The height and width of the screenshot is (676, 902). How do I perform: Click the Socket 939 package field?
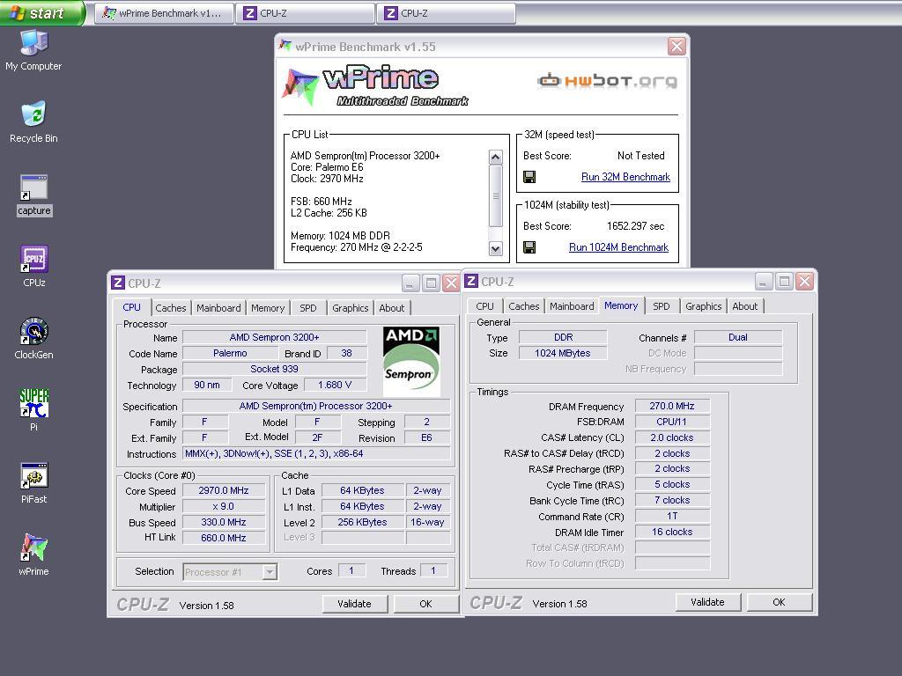tap(275, 369)
